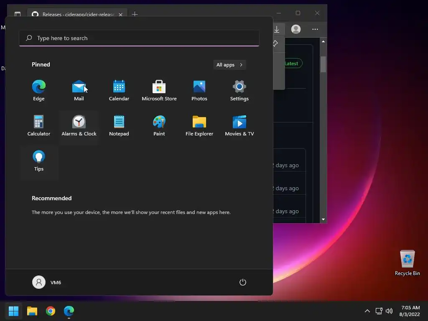Open the Recycle Bin on desktop
Image resolution: width=428 pixels, height=321 pixels.
[x=407, y=263]
